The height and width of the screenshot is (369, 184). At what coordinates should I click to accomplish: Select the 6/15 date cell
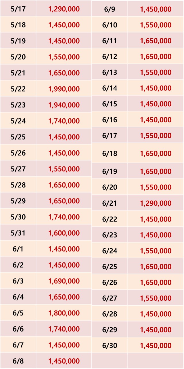(110, 104)
